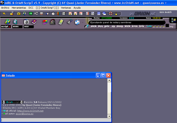Open the PDA notepad icon
Viewport: 177px width, 123px height.
click(x=61, y=22)
